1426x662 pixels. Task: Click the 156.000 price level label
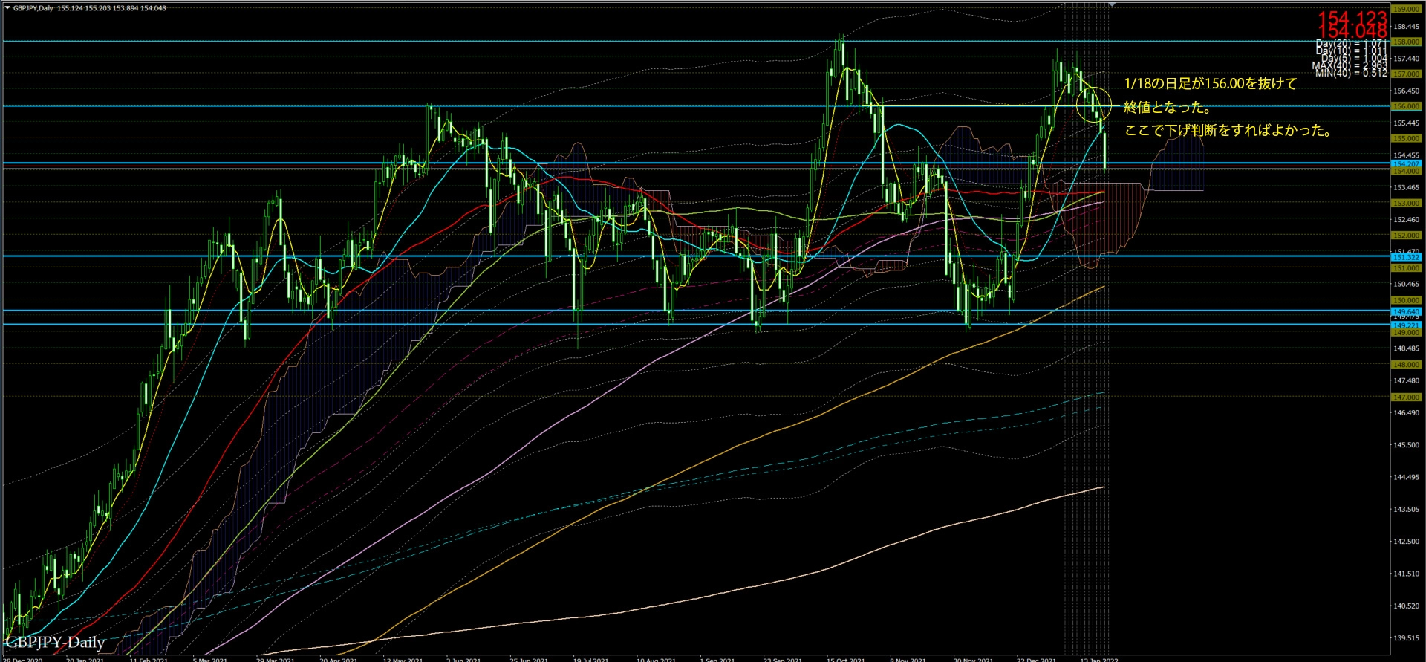pos(1406,106)
